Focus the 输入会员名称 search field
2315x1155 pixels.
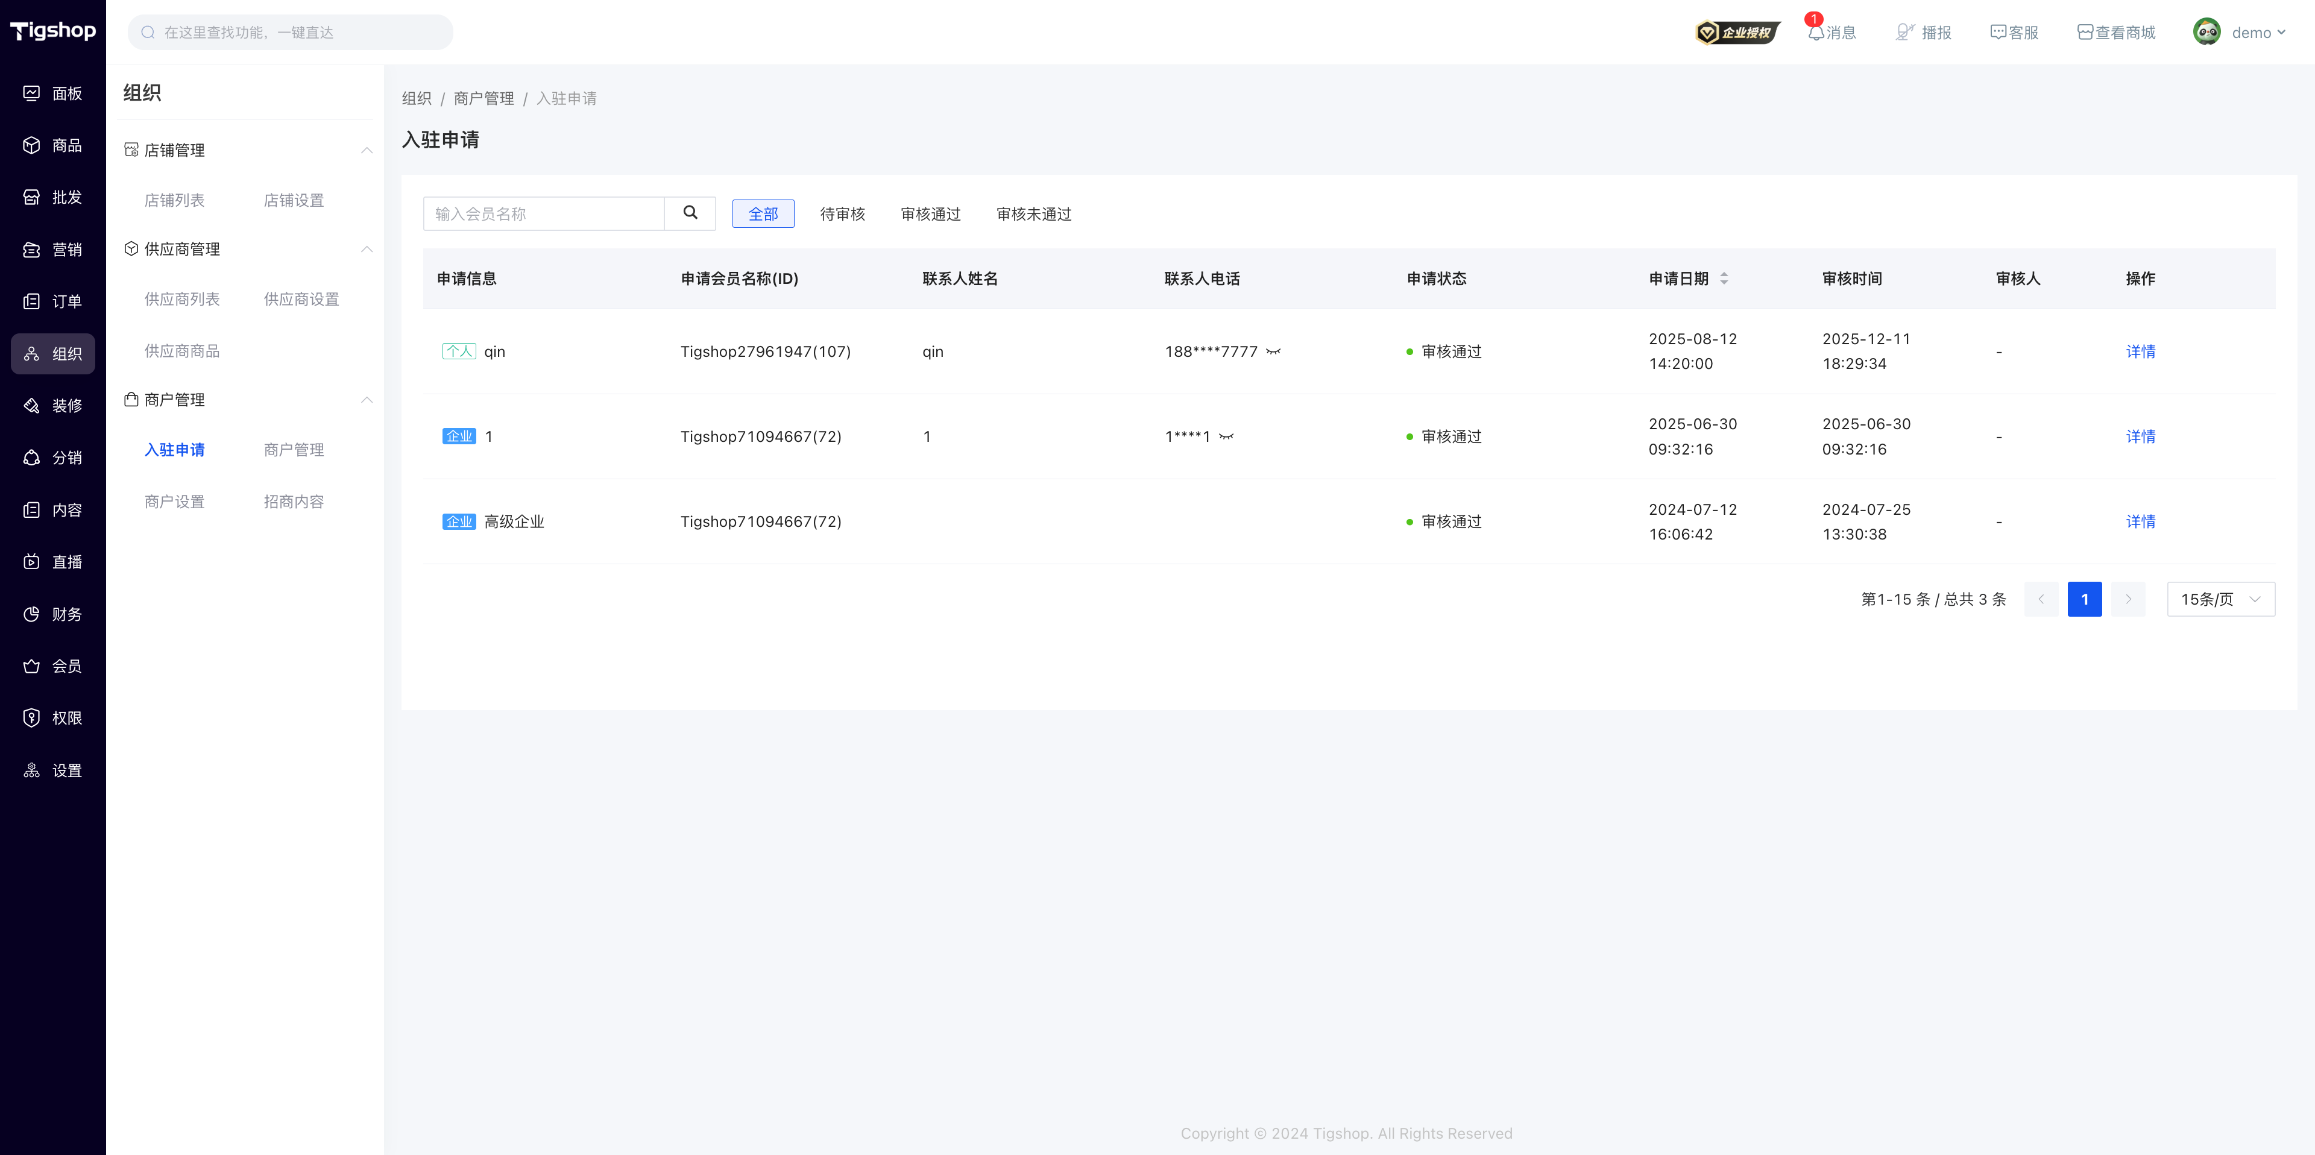click(544, 213)
